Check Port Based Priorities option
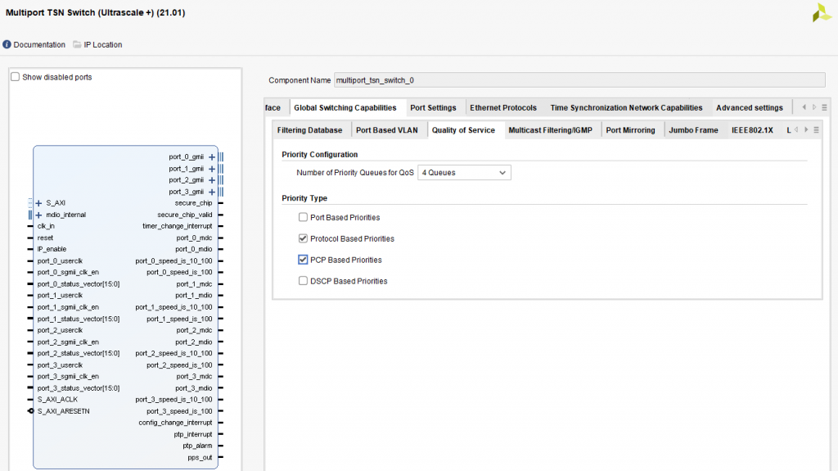Viewport: 838px width, 471px height. [x=304, y=218]
